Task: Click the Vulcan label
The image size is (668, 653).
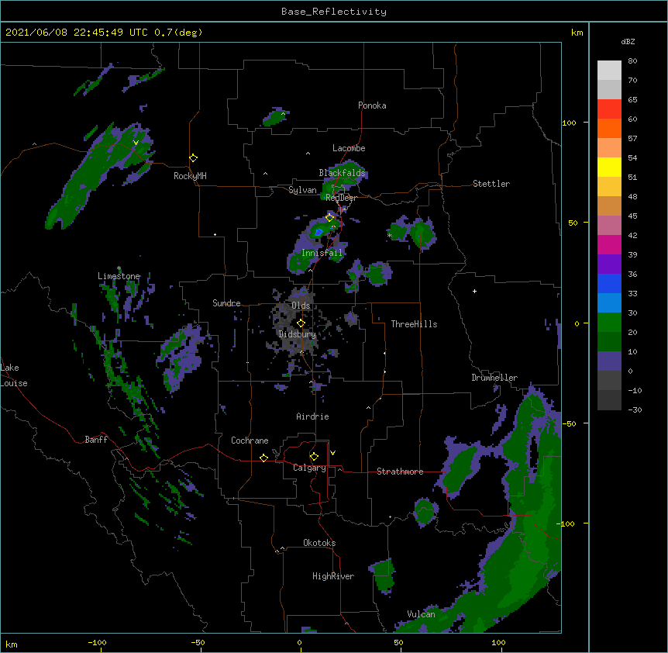Action: (x=421, y=614)
